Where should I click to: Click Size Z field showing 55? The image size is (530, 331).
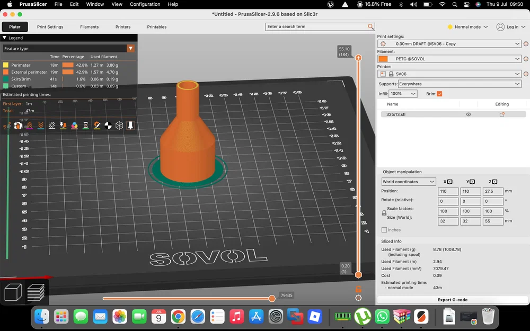coord(493,221)
